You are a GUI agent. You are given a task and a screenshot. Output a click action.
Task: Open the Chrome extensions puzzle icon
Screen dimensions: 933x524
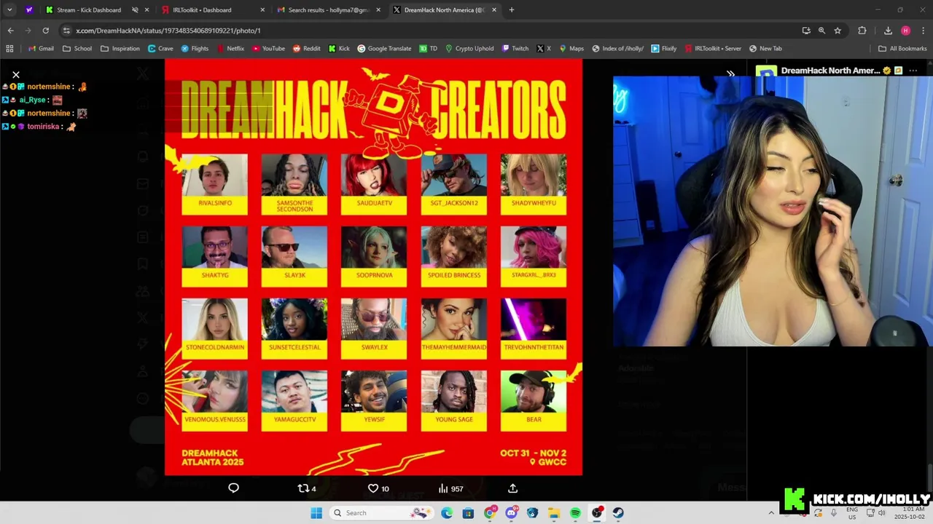[862, 31]
